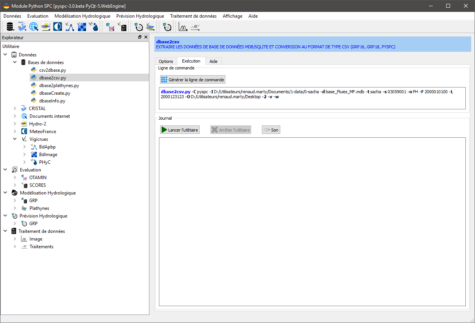Screen dimensions: 475x323
Task: Click the MeteoFrance toolbar icon
Action: (x=58, y=27)
